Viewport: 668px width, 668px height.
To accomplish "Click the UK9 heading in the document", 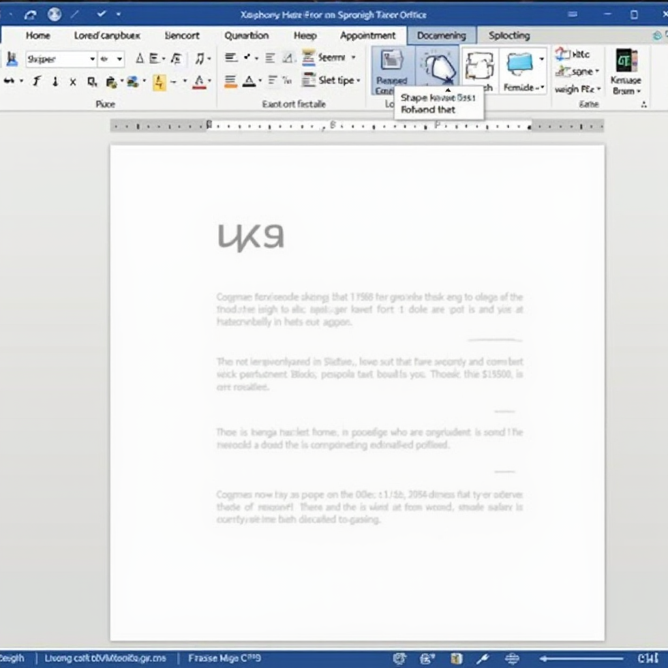I will click(x=250, y=237).
